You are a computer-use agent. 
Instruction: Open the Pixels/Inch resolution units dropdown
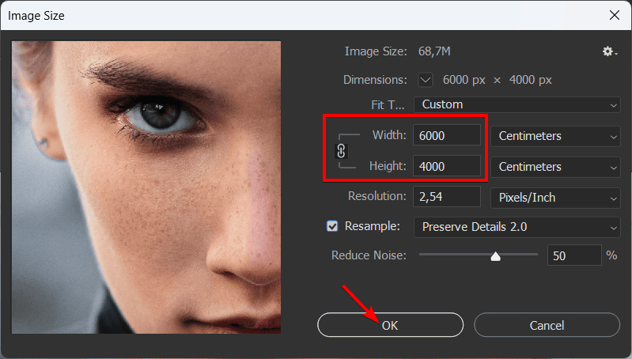click(x=555, y=197)
